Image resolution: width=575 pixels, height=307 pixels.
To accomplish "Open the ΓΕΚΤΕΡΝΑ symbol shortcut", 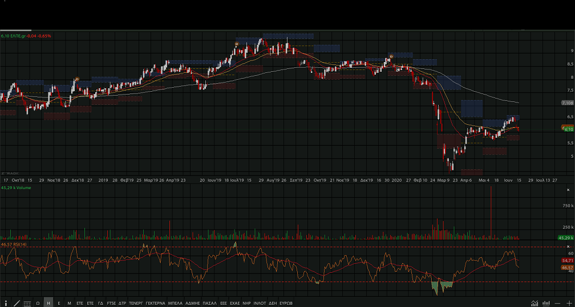I will click(x=155, y=303).
